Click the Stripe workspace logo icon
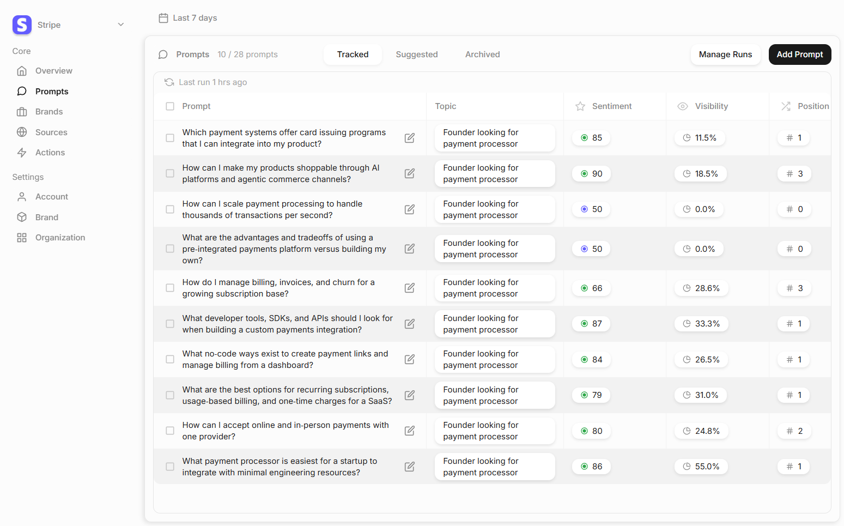 click(22, 25)
